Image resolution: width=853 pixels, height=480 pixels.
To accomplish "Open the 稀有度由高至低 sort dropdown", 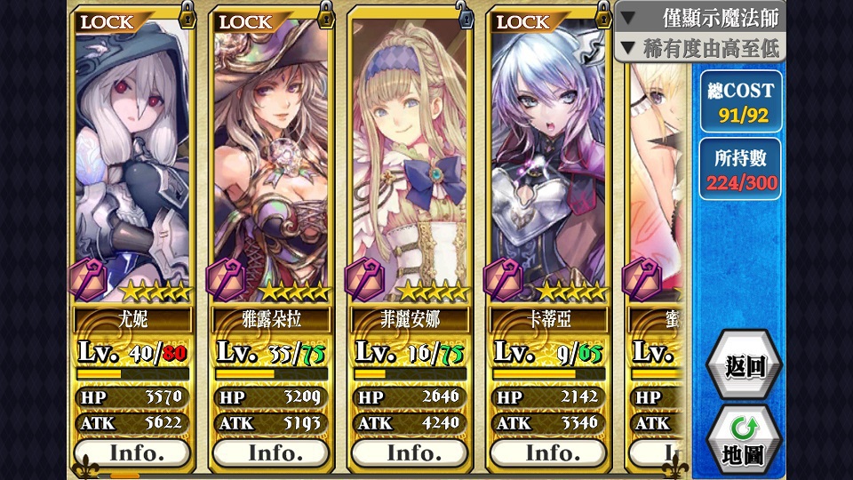I will coord(700,48).
